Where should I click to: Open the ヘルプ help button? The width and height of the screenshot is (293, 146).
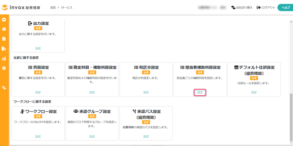click(x=285, y=8)
